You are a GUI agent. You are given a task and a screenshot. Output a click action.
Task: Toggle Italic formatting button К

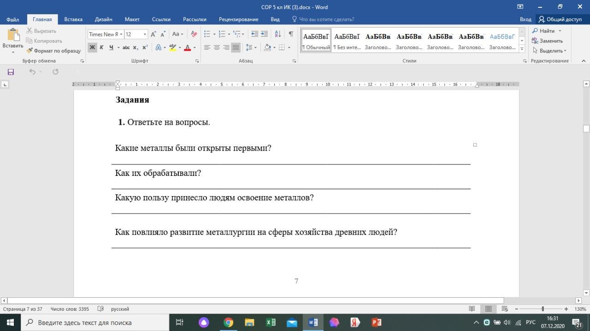pyautogui.click(x=101, y=47)
